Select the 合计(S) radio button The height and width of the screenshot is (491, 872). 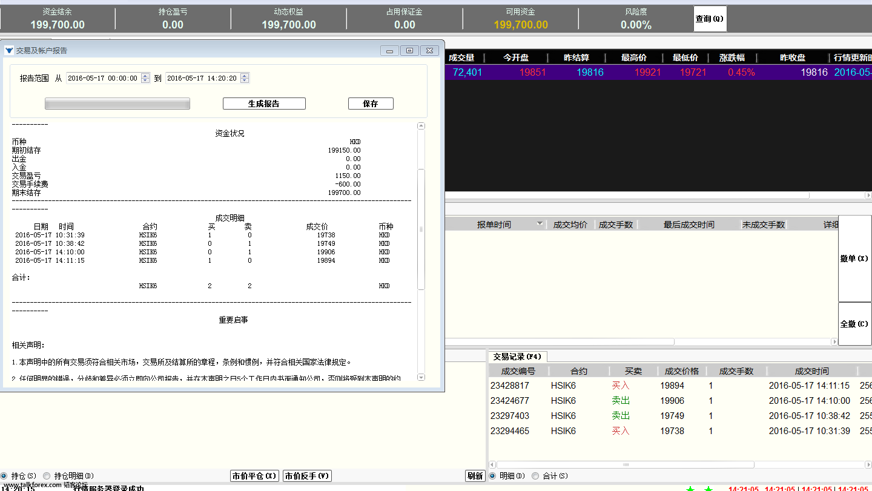point(535,476)
